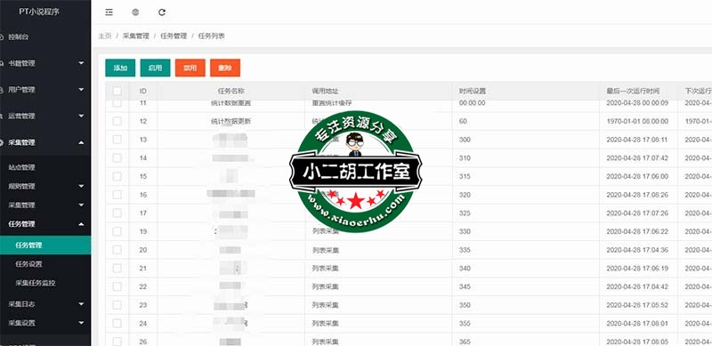Expand the 书籍管理 menu arrow
Screen dimensions: 712x346
[81, 63]
